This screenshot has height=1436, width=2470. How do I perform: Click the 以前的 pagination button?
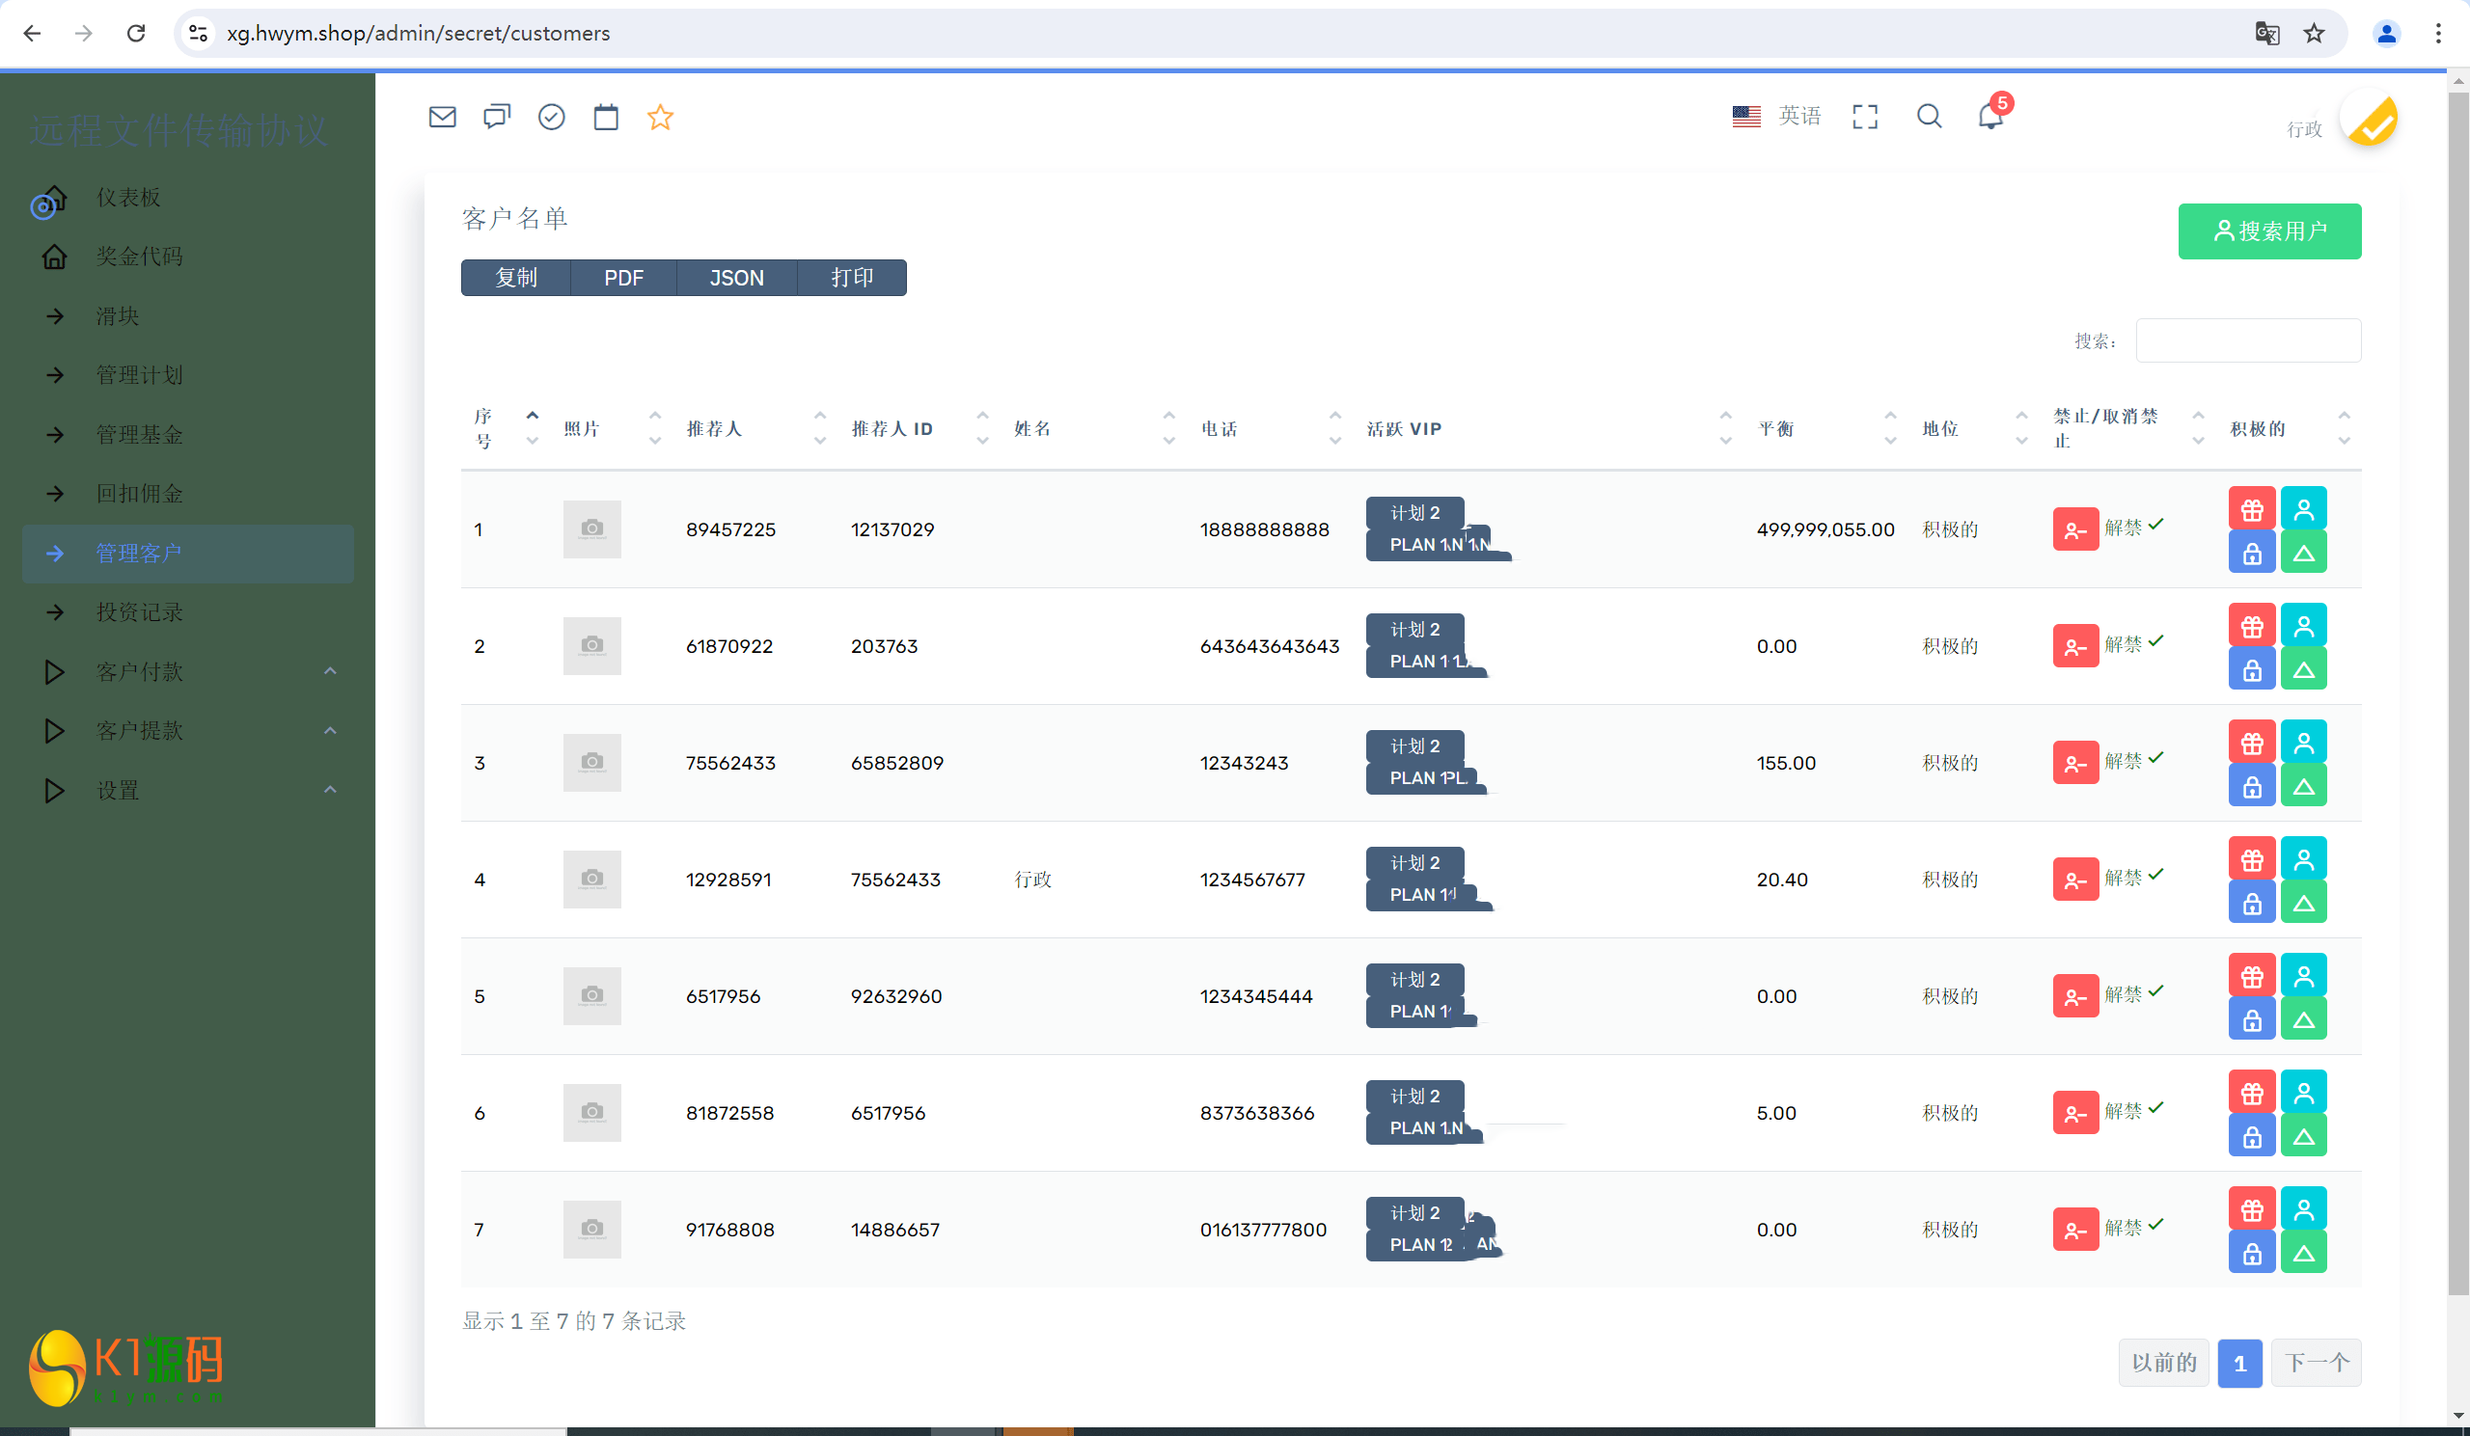2164,1363
